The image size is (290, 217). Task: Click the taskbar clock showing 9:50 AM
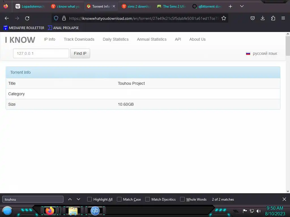coord(275,208)
